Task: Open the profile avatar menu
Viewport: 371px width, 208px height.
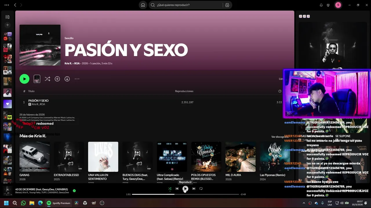Action: 338,5
